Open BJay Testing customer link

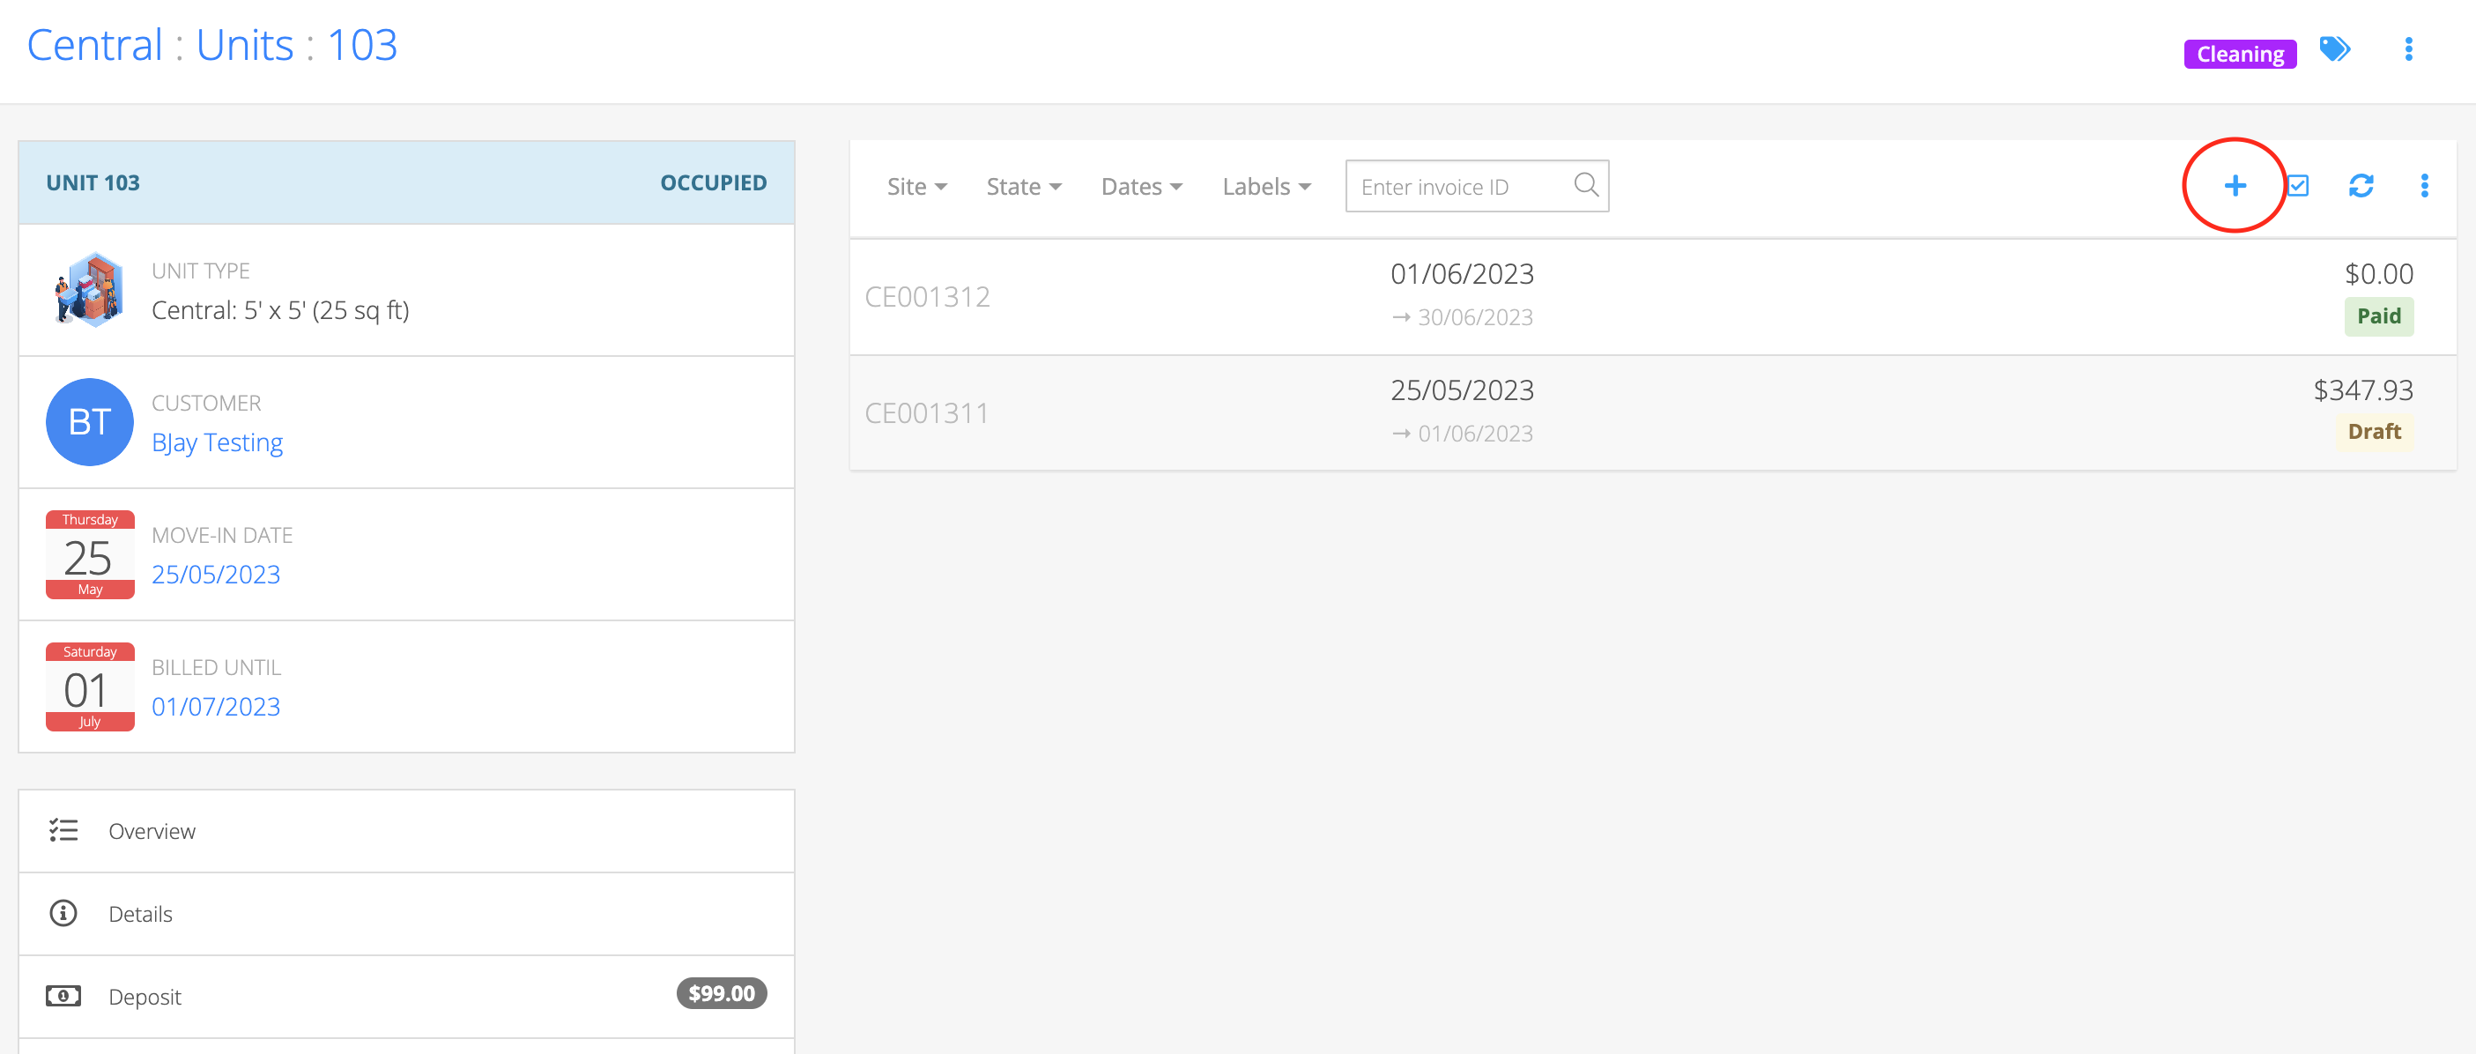[218, 442]
